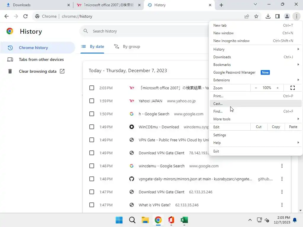Open Clear browsing data link
Viewport: 303px width, 227px height.
(x=38, y=71)
